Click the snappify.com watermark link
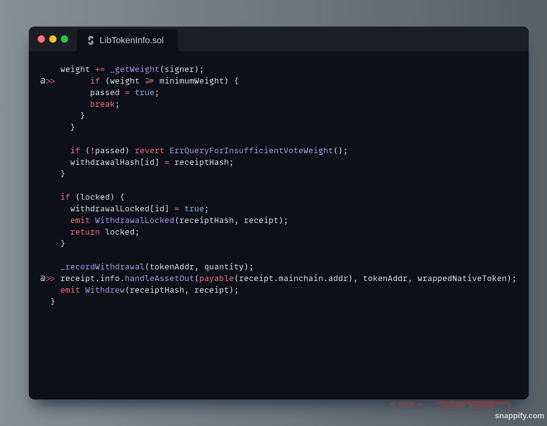This screenshot has height=426, width=547. [x=519, y=415]
